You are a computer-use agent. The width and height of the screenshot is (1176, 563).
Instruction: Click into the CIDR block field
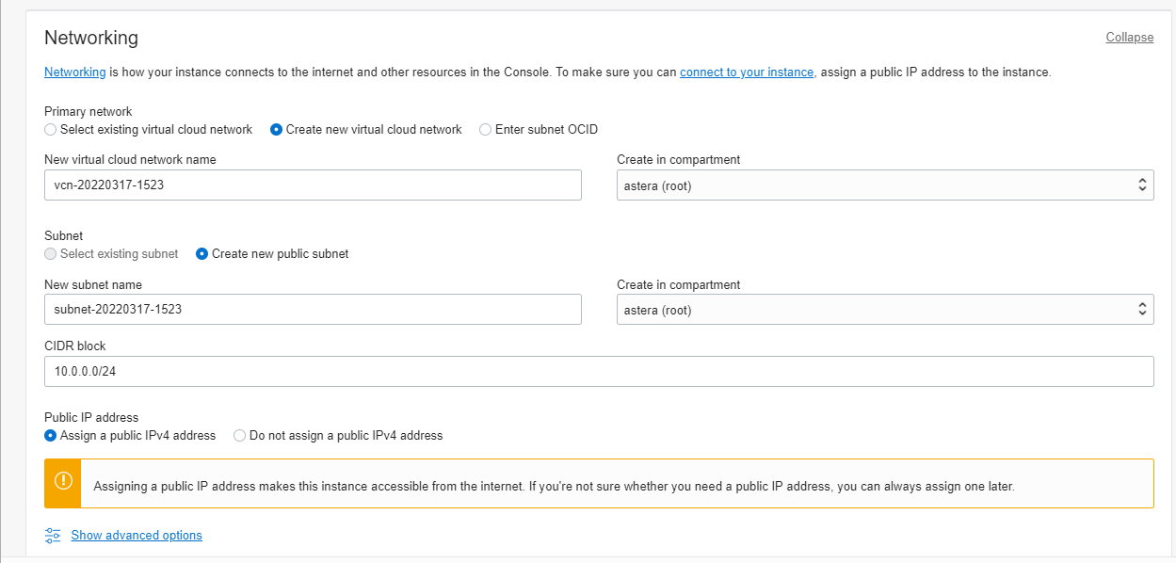coord(599,372)
